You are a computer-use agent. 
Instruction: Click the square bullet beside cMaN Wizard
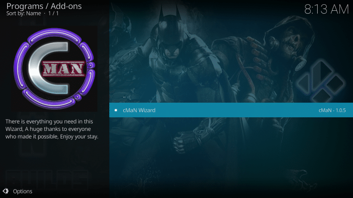coord(116,110)
